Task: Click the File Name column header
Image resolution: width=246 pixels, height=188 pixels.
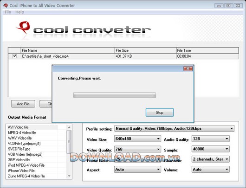Action: [x=68, y=50]
